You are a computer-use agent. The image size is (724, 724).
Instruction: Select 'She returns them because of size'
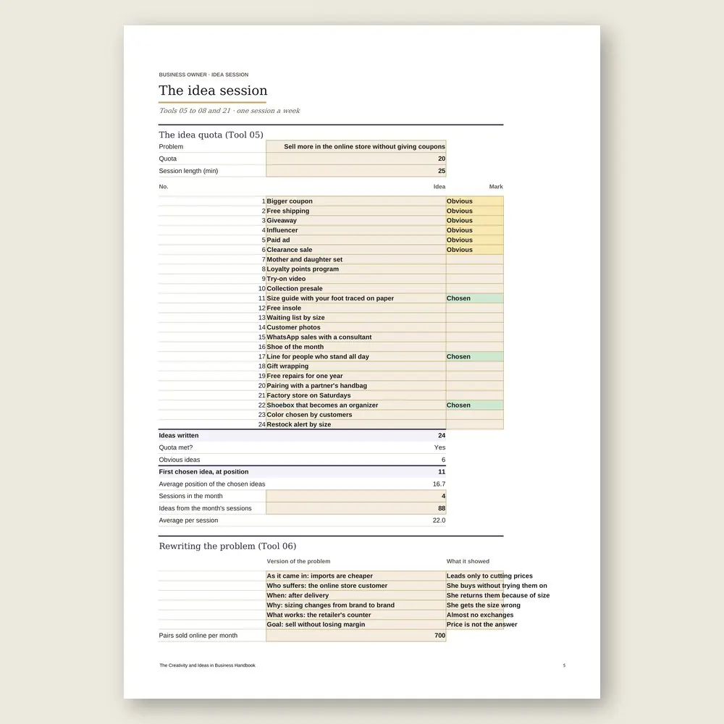[498, 595]
